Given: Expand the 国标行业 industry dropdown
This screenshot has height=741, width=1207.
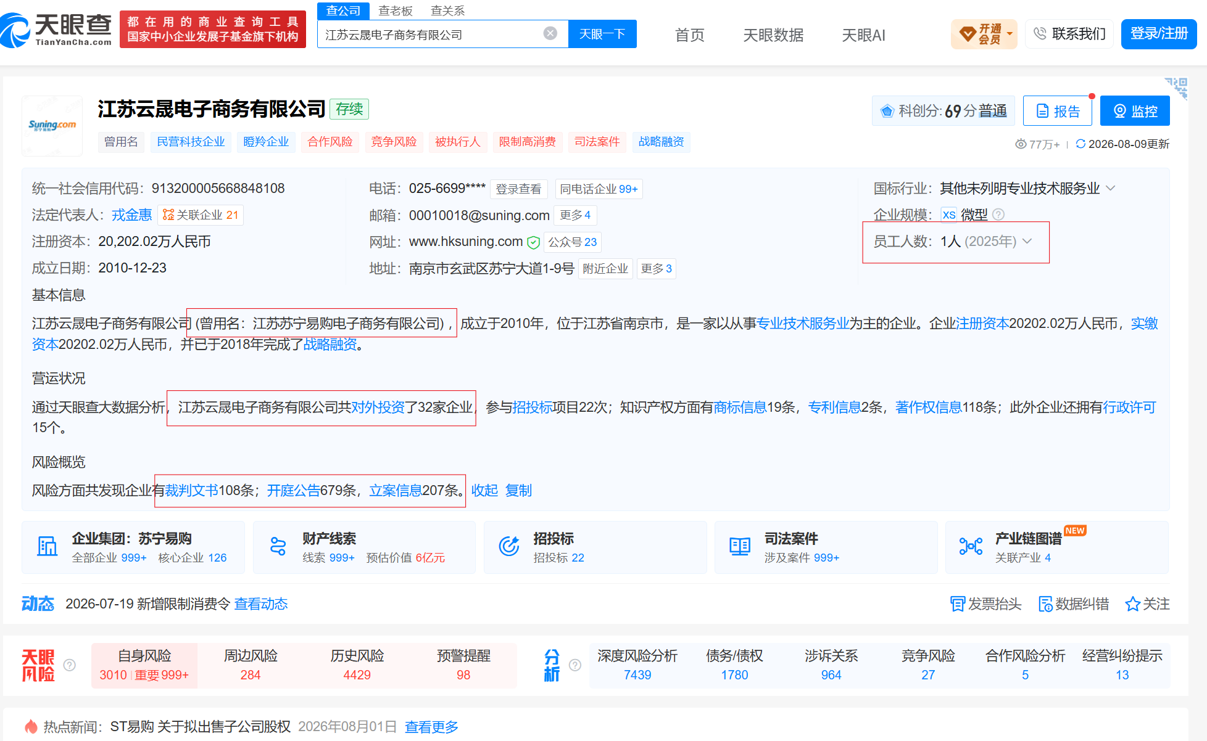Looking at the screenshot, I should tap(1111, 188).
